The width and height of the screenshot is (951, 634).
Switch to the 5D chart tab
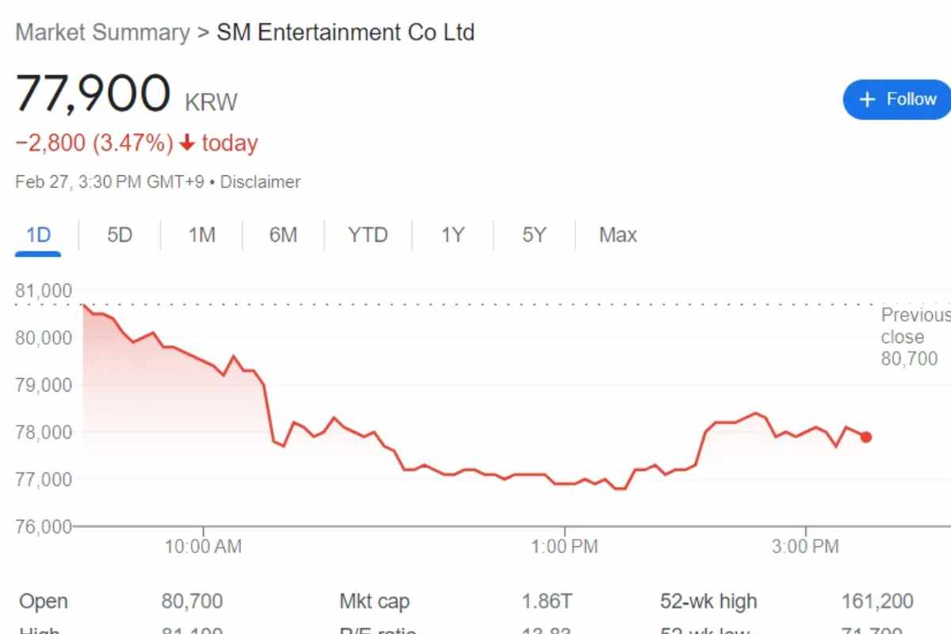(x=120, y=235)
